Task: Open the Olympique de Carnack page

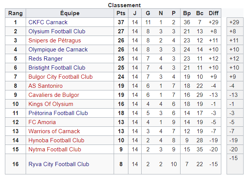Action: (x=58, y=50)
